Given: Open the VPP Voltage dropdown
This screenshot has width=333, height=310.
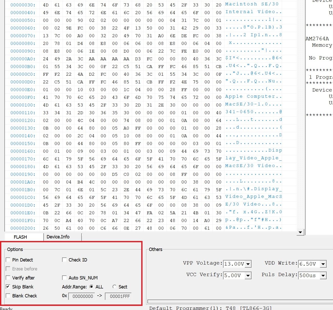Looking at the screenshot, I should pos(248,264).
